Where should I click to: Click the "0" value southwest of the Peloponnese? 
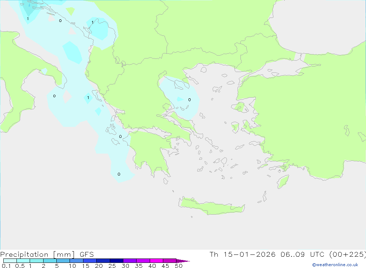[x=119, y=174]
